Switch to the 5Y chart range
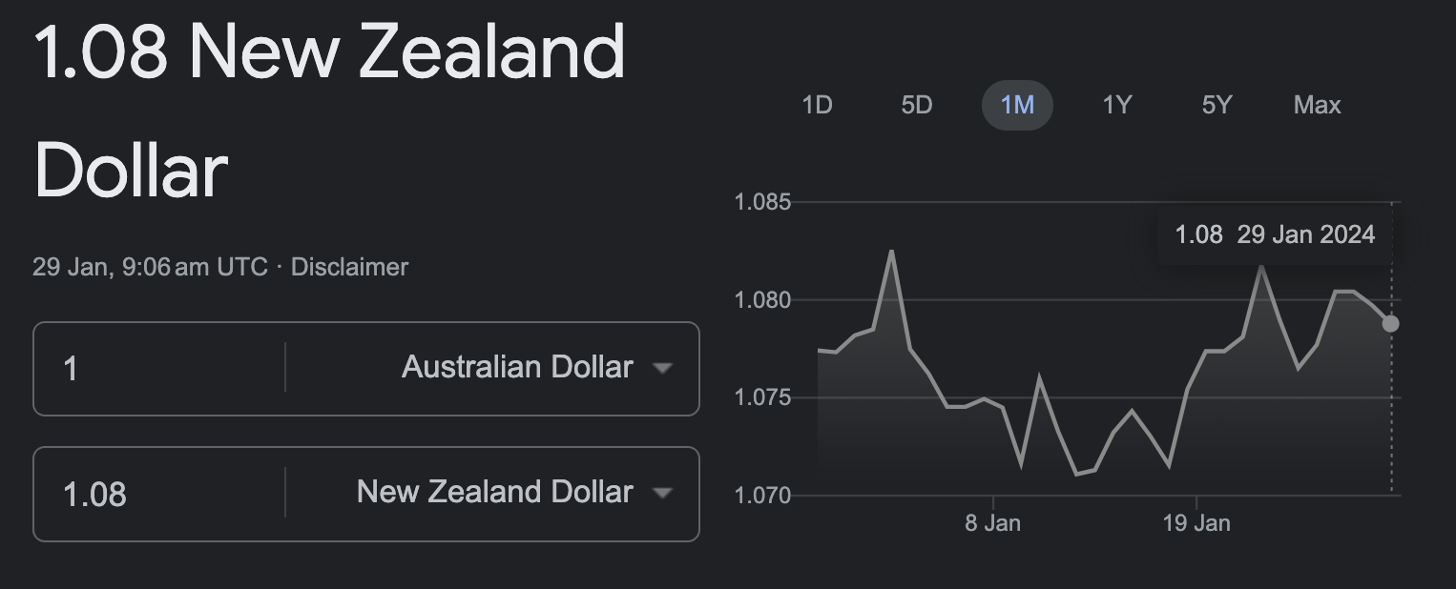The image size is (1456, 589). point(1217,105)
